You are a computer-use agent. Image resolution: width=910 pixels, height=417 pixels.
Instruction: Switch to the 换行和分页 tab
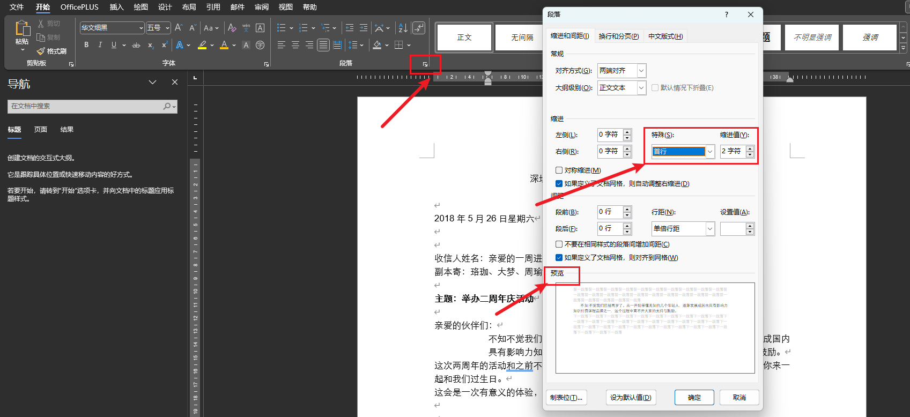click(619, 36)
